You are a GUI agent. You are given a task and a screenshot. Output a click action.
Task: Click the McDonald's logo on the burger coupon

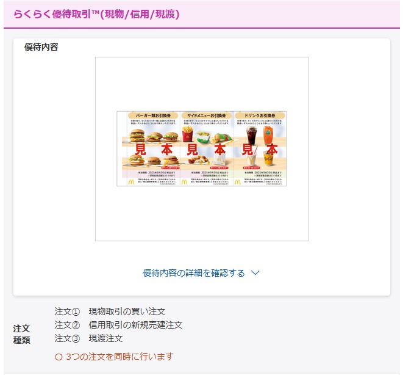click(x=131, y=182)
